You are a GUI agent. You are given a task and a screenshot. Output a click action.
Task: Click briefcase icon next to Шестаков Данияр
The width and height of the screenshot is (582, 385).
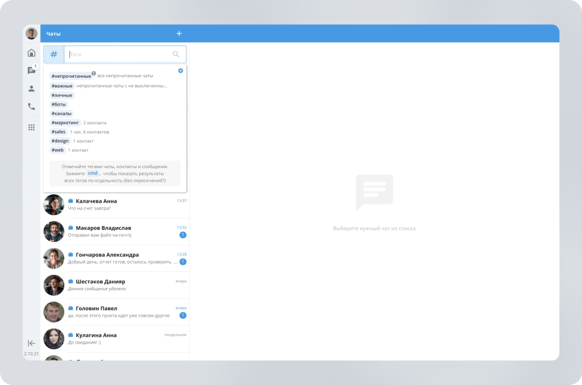point(70,281)
